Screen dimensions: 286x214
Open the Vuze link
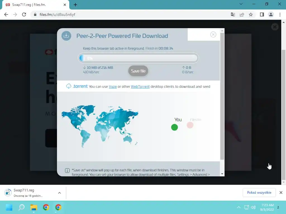click(113, 87)
